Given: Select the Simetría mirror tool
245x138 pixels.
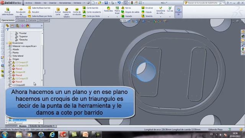Looking at the screenshot, I should 147,16.
